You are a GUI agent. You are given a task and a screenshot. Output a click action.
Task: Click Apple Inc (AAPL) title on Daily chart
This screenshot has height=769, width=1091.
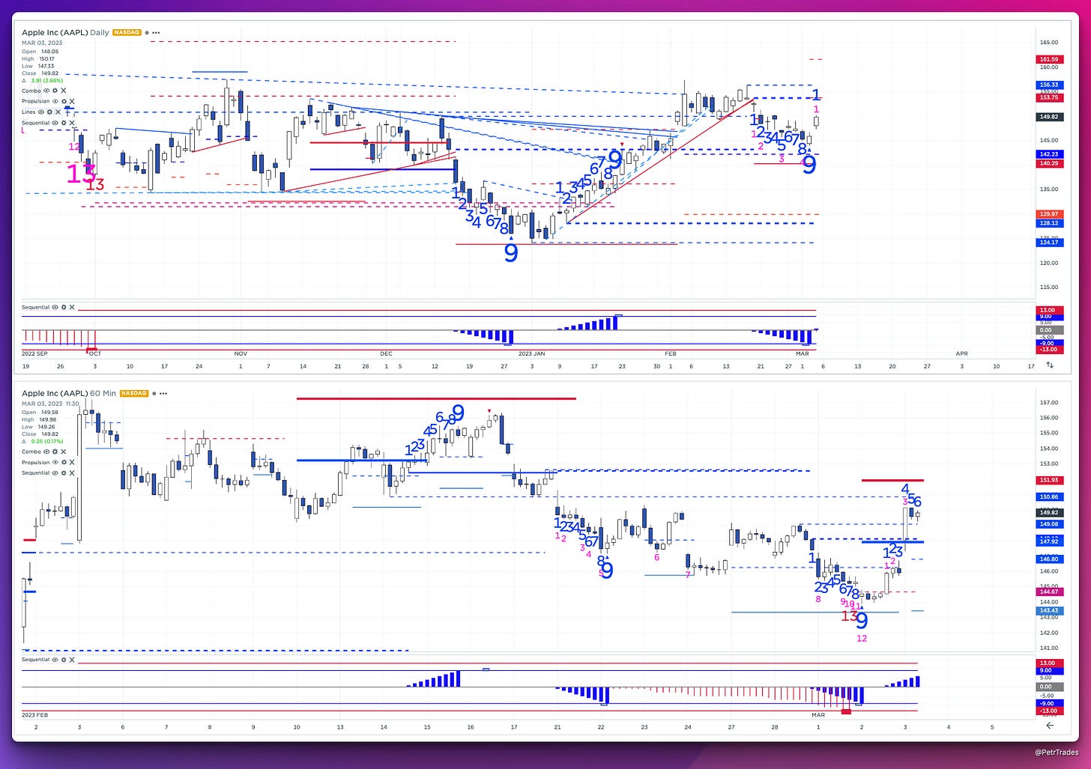pyautogui.click(x=55, y=33)
